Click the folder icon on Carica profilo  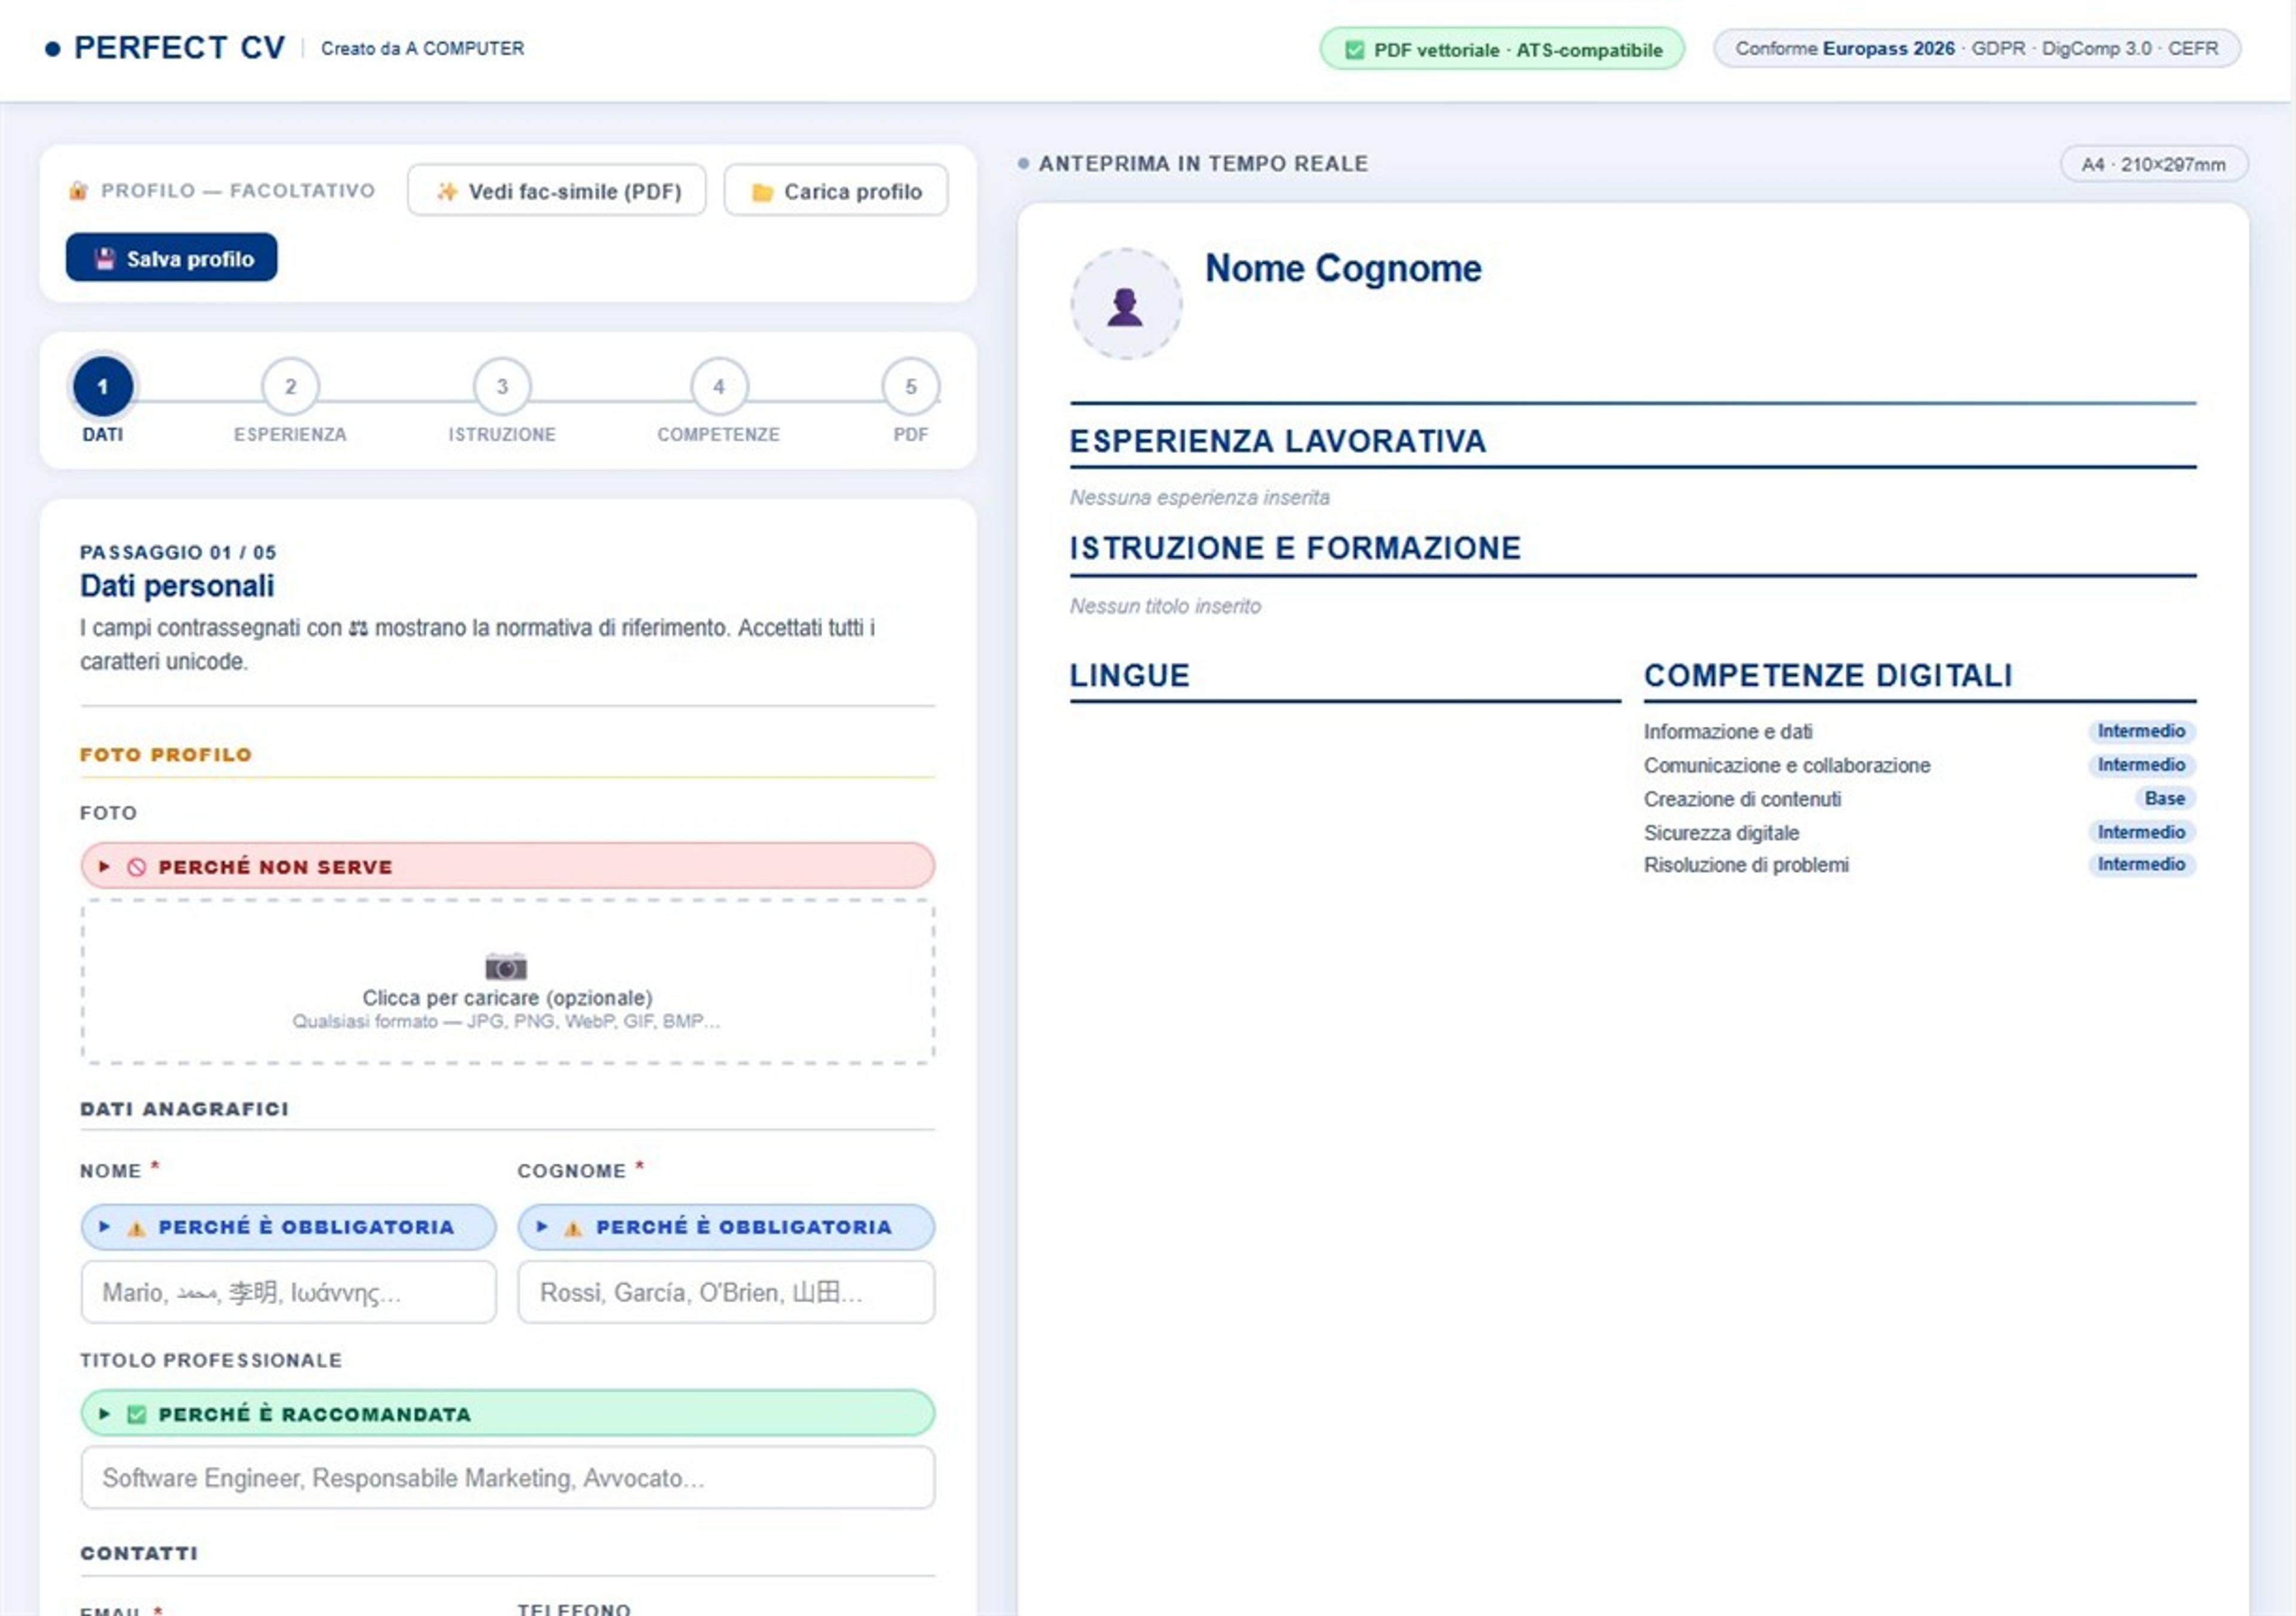pyautogui.click(x=762, y=192)
